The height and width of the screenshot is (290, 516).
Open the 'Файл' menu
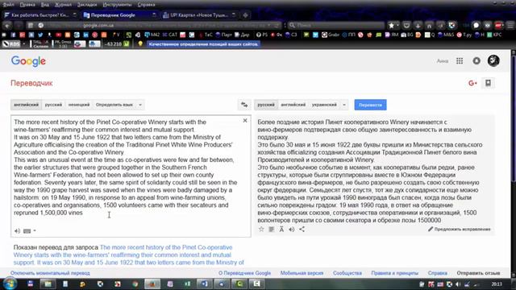8,5
